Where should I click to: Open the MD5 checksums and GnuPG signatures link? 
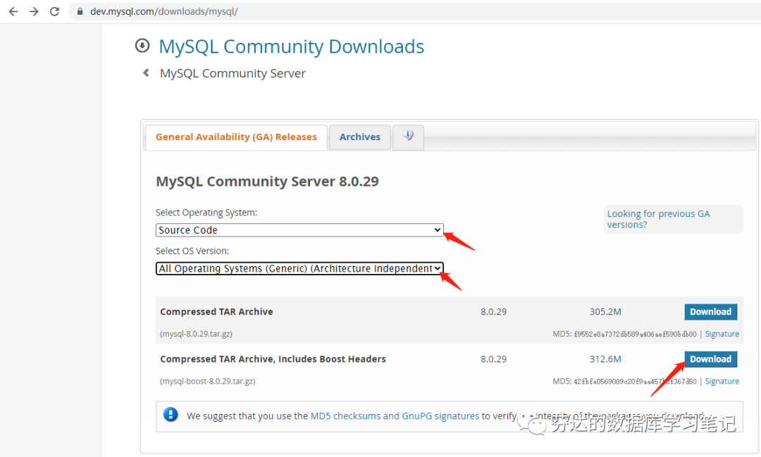point(395,415)
